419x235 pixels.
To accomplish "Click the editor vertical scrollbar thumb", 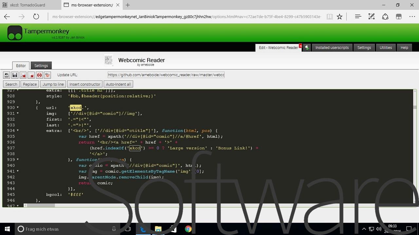I will click(x=415, y=107).
